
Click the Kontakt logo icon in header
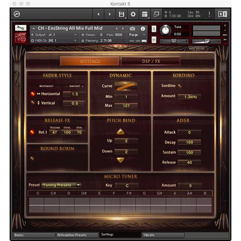[x=17, y=14]
